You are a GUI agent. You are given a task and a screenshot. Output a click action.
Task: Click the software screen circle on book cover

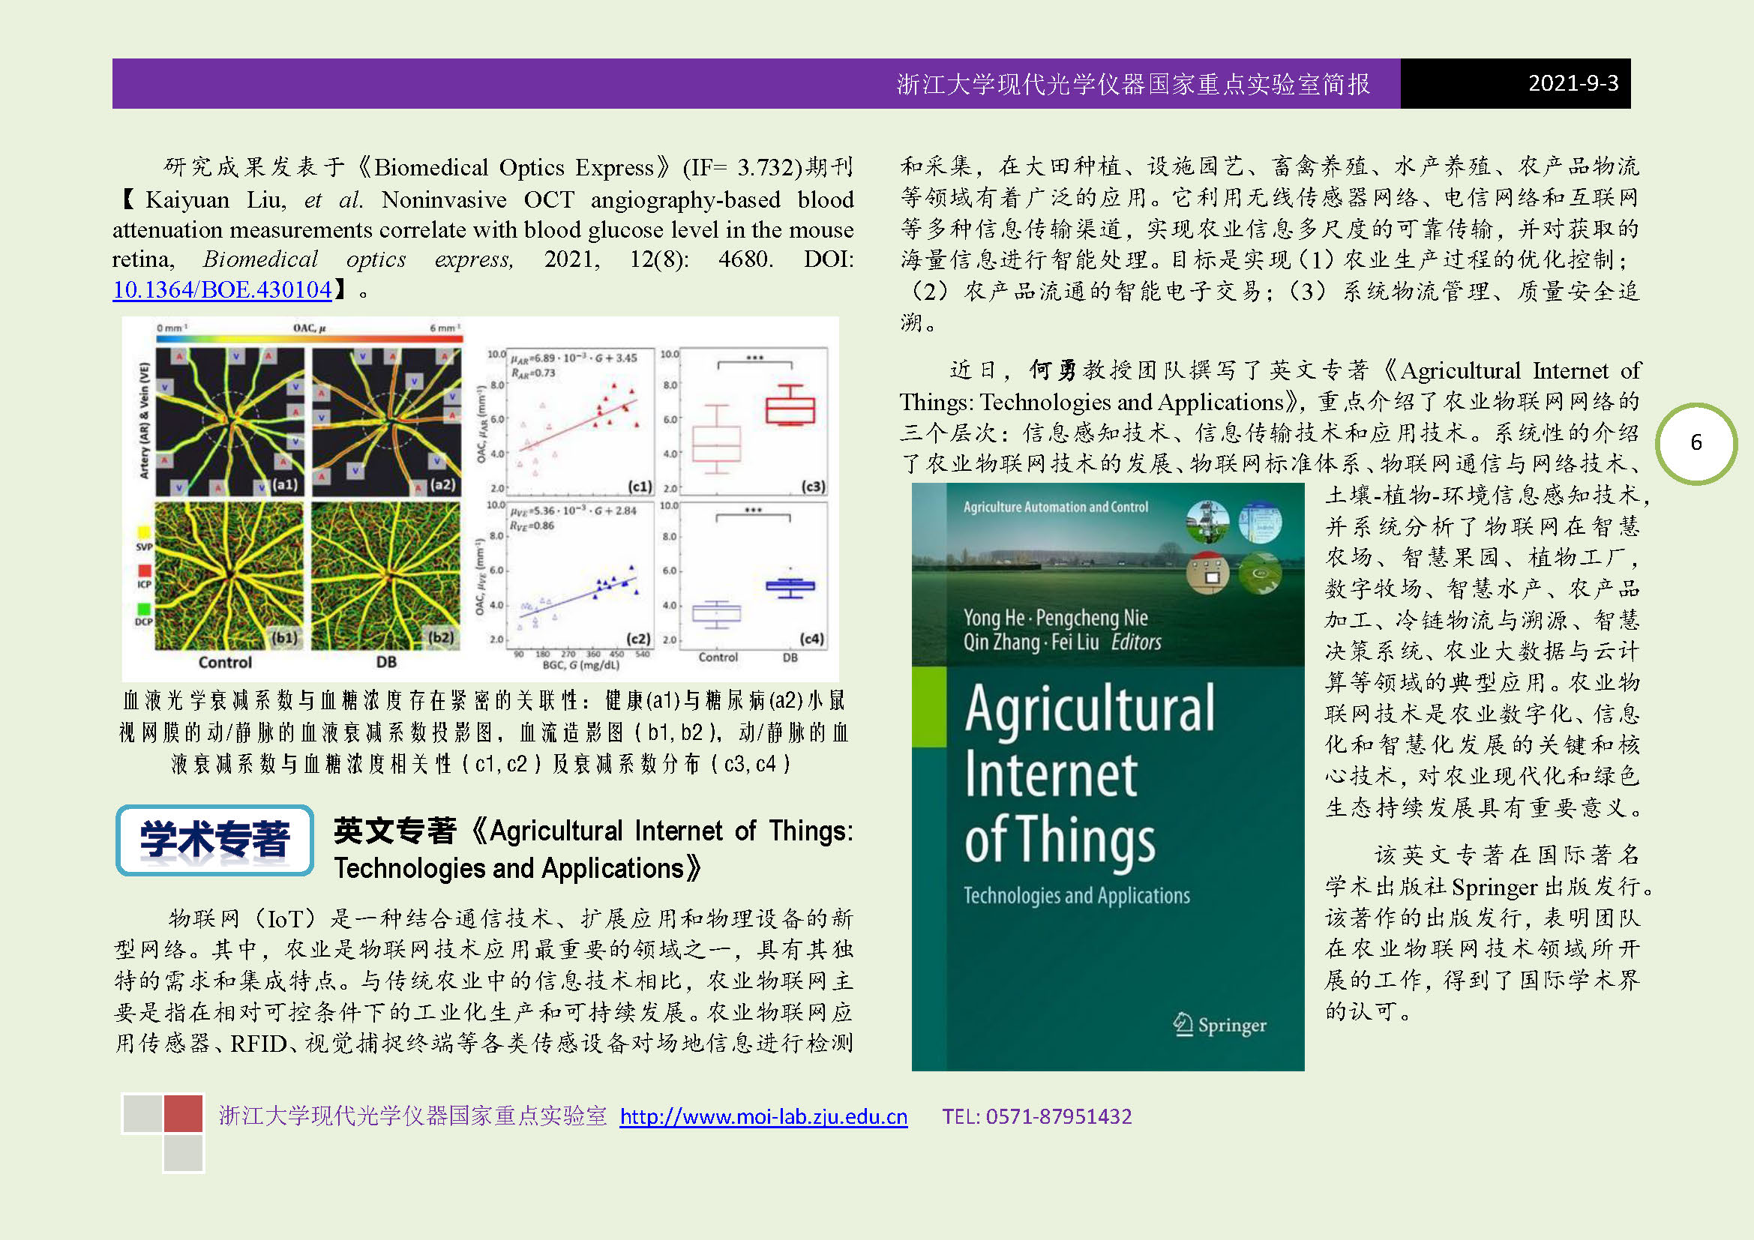1261,523
